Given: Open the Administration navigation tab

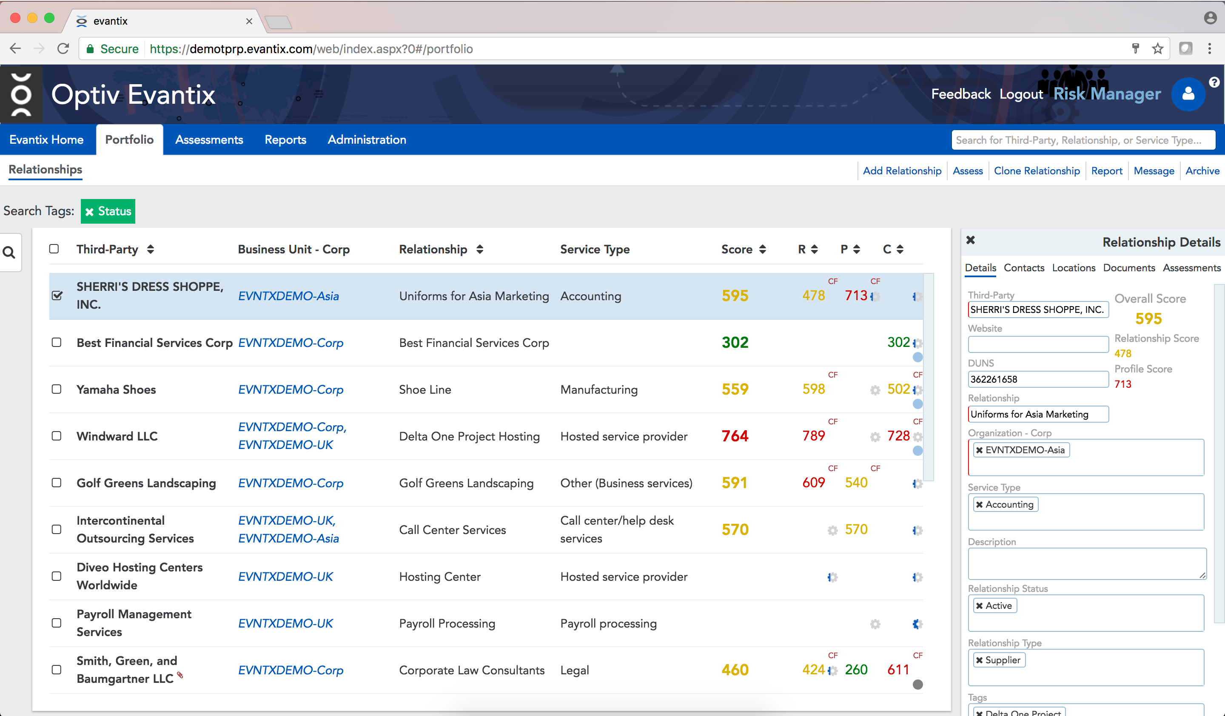Looking at the screenshot, I should pos(367,140).
